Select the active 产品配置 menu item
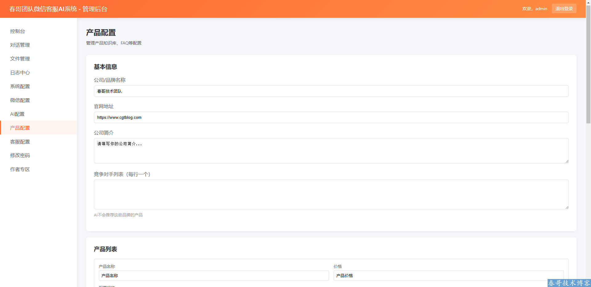Viewport: 591px width, 287px height. tap(20, 128)
